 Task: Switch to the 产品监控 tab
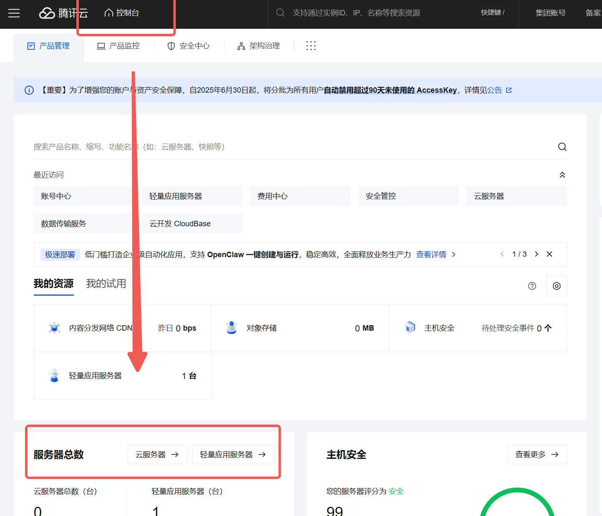pyautogui.click(x=118, y=46)
